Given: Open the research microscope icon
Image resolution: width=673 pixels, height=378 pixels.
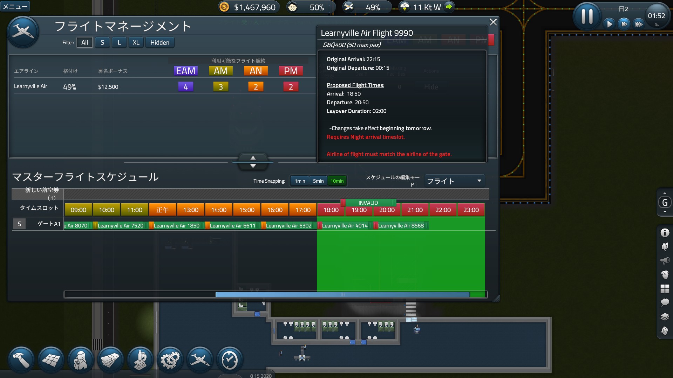Looking at the screenshot, I should (x=140, y=359).
